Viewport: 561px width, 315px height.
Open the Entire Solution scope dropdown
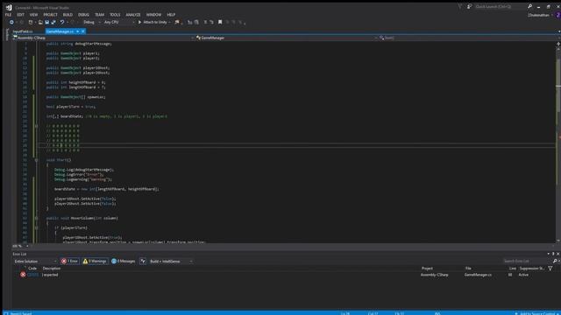[x=35, y=262]
